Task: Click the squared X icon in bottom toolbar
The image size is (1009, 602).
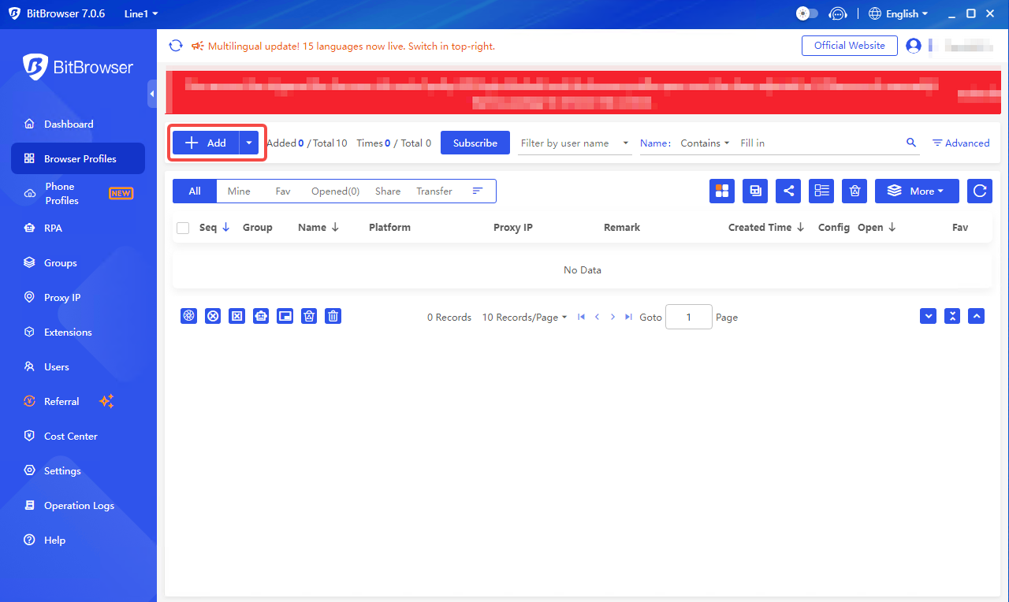Action: click(x=236, y=316)
